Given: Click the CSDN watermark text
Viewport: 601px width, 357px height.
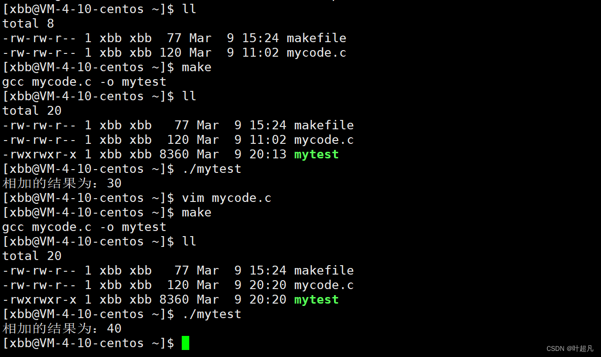Looking at the screenshot, I should tap(570, 349).
